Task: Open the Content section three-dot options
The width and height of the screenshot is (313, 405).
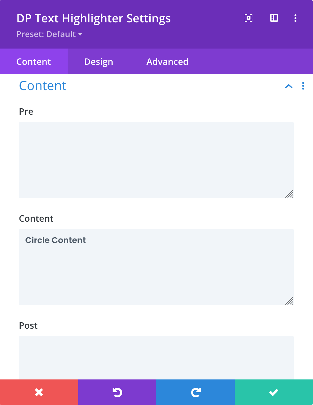Action: [303, 86]
